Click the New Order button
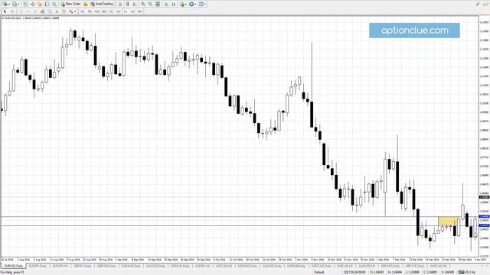Viewport: 490px width, 275px height. 70,4
